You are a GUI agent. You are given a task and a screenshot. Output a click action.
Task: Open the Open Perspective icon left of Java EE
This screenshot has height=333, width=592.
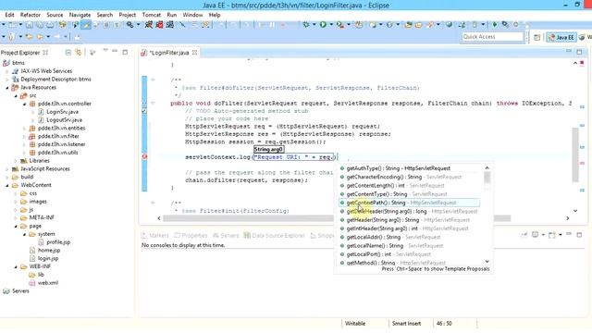[x=536, y=37]
